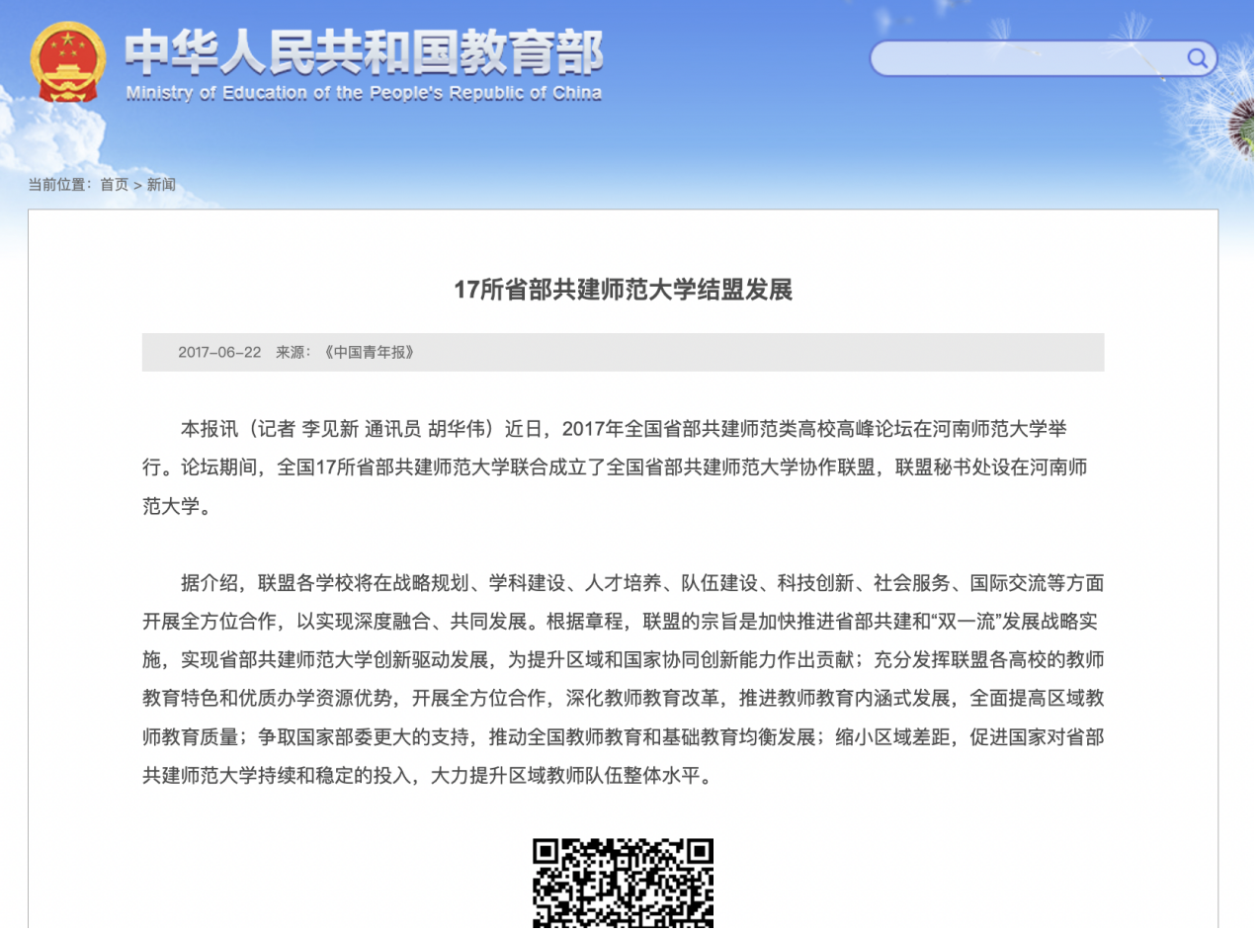
Task: Focus the site search input field
Action: (1042, 58)
